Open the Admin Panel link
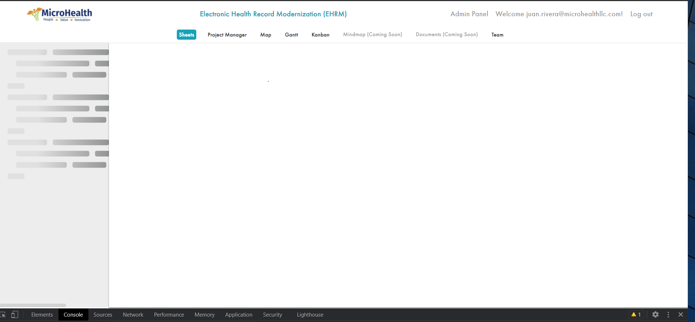This screenshot has width=695, height=322. point(469,14)
